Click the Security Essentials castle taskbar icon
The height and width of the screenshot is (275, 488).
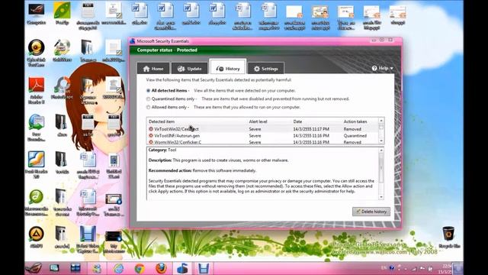(182, 268)
